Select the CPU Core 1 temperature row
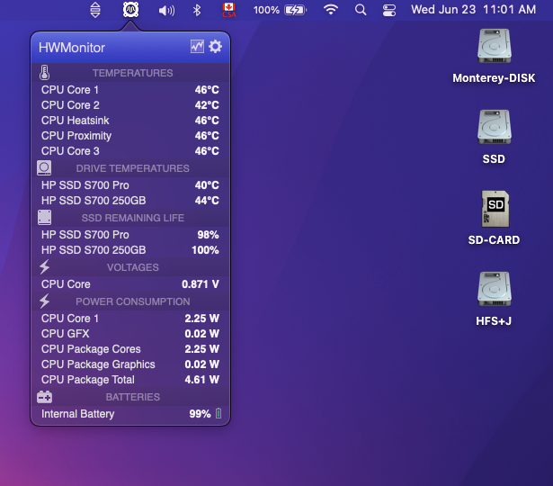553x486 pixels. tap(130, 90)
